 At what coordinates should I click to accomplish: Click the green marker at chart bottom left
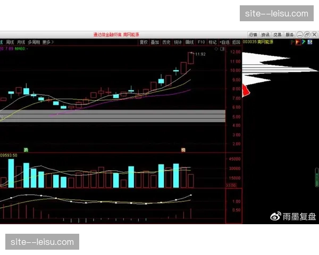26,150
